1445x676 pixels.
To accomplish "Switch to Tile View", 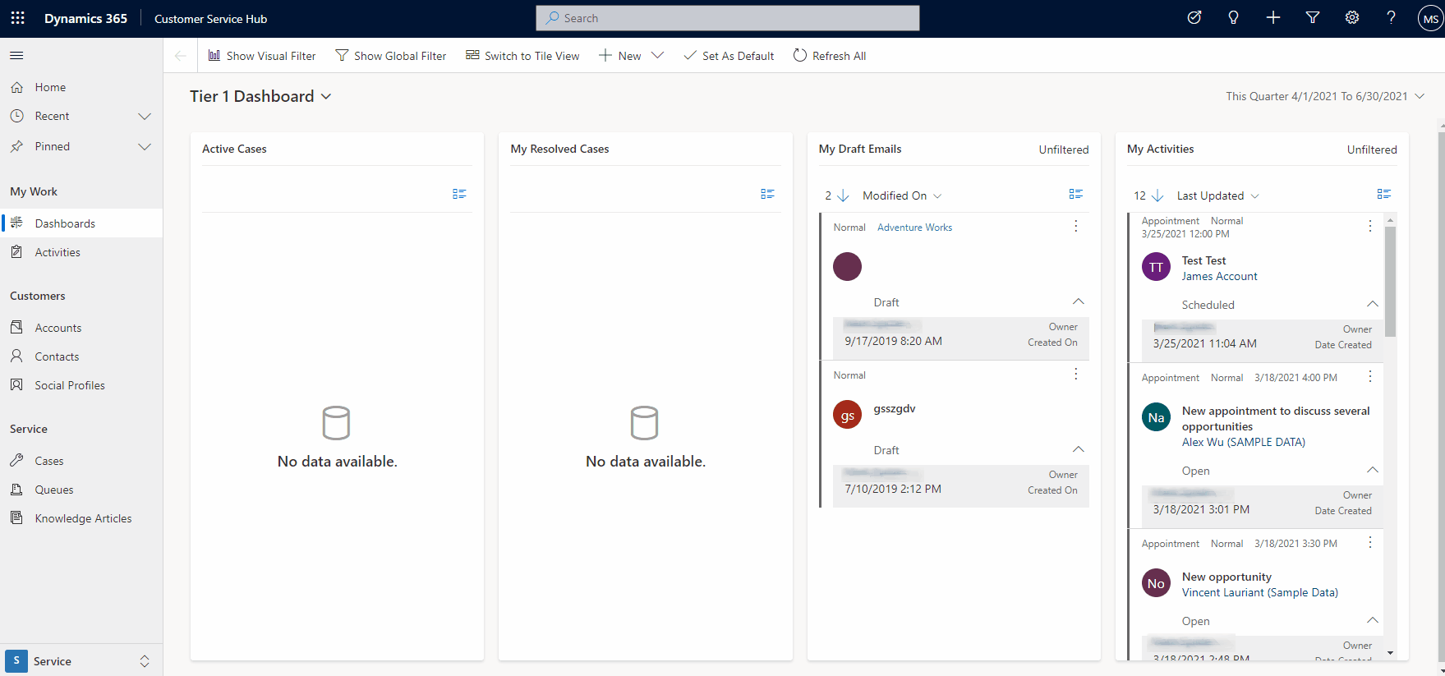I will (x=522, y=56).
